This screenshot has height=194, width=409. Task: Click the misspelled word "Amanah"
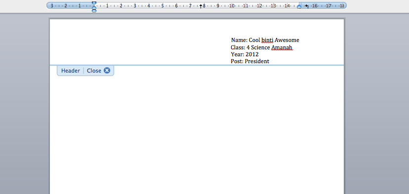tap(282, 48)
